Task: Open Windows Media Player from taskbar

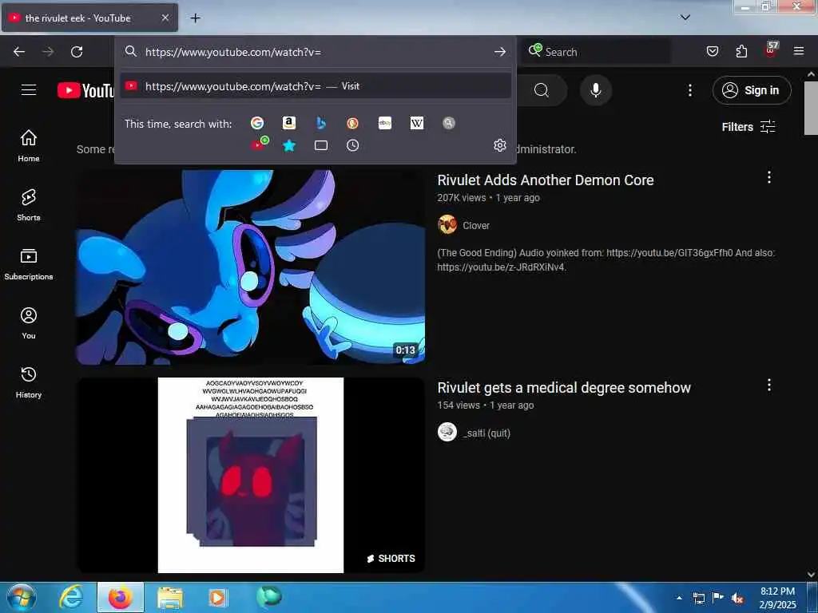Action: click(x=217, y=597)
